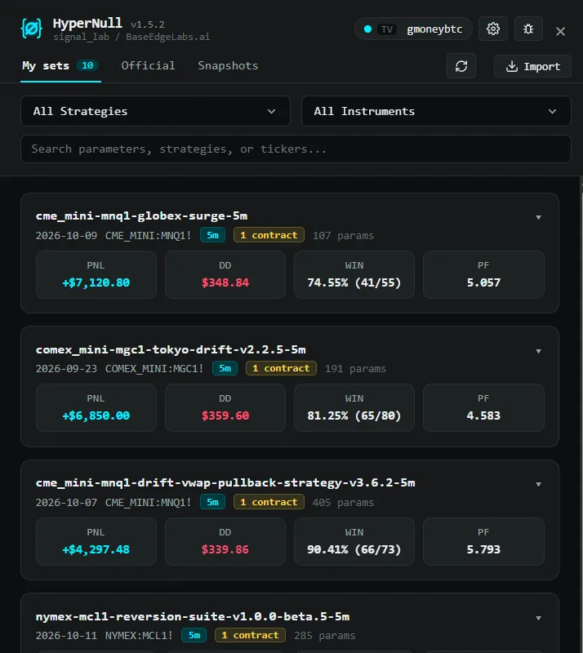Click the 1 contract badge on nymex-mcl1
The height and width of the screenshot is (653, 583).
tap(250, 636)
